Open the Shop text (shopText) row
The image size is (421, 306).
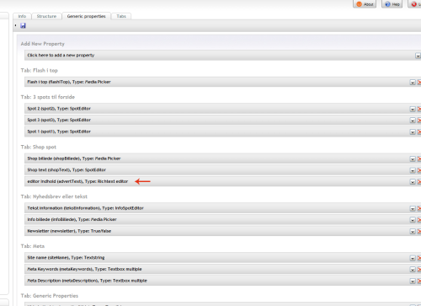[x=222, y=170]
